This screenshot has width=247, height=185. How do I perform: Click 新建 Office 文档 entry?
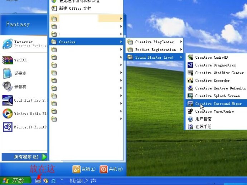point(86,8)
